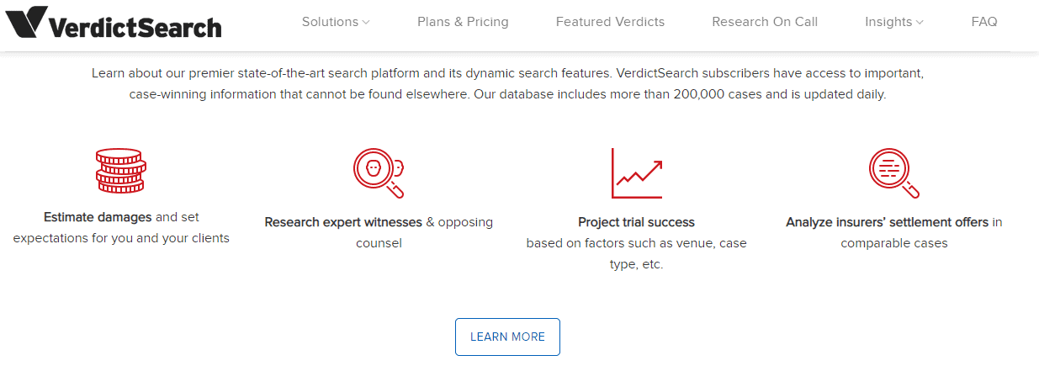Image resolution: width=1039 pixels, height=366 pixels.
Task: Select the Estimate damages heading text
Action: [98, 217]
